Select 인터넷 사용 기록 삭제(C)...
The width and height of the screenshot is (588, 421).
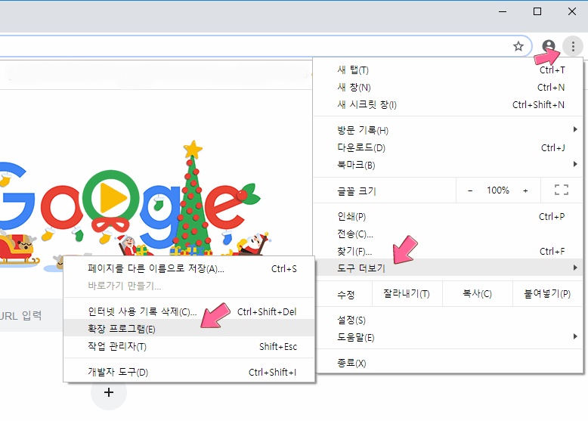coord(189,311)
